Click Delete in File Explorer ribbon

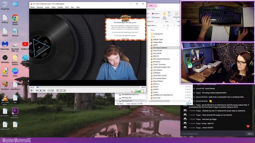[x=155, y=14]
